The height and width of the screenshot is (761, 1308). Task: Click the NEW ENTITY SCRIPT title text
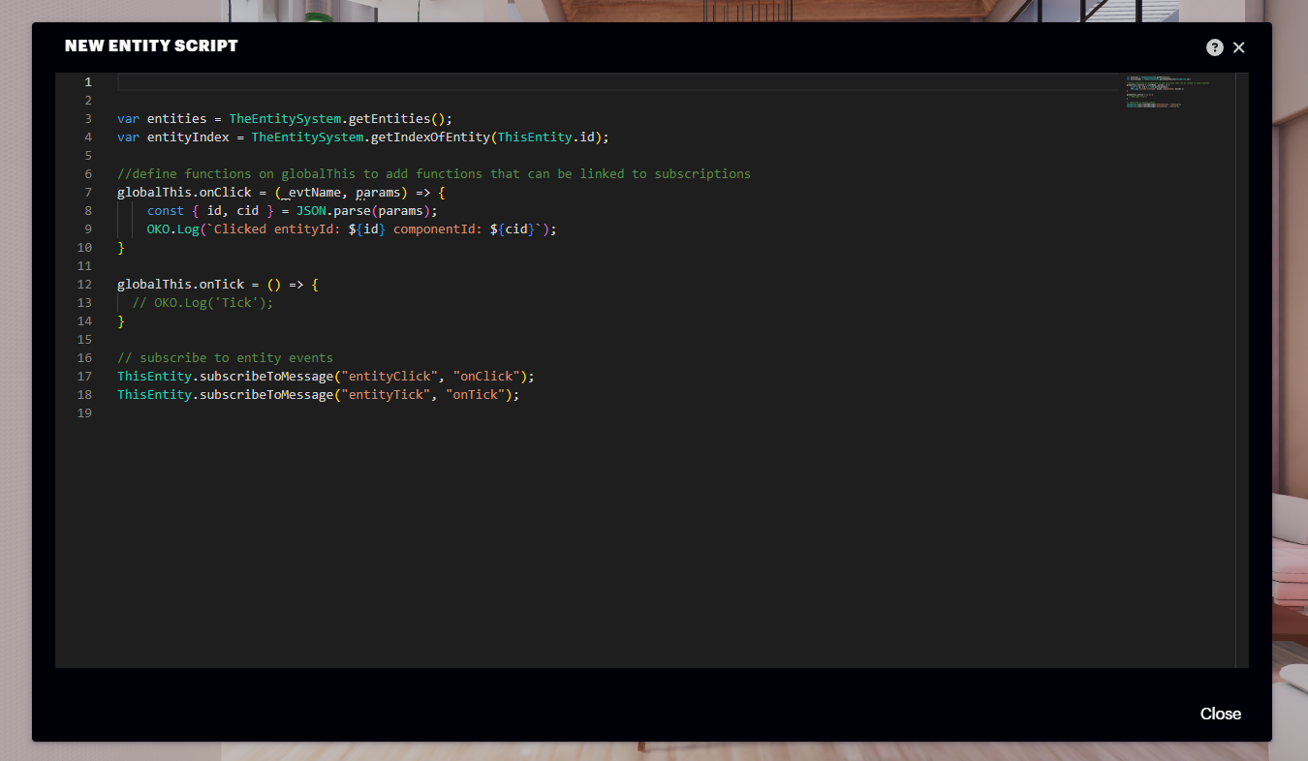pyautogui.click(x=151, y=46)
